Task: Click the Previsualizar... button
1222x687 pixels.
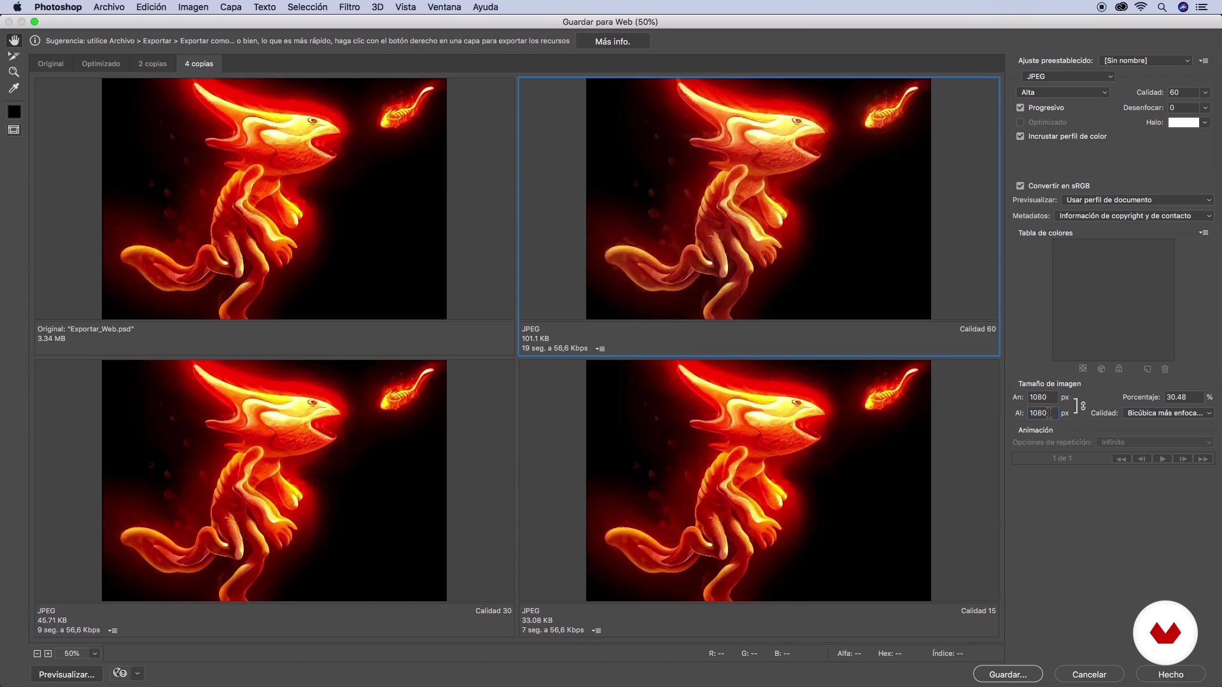Action: [x=66, y=674]
